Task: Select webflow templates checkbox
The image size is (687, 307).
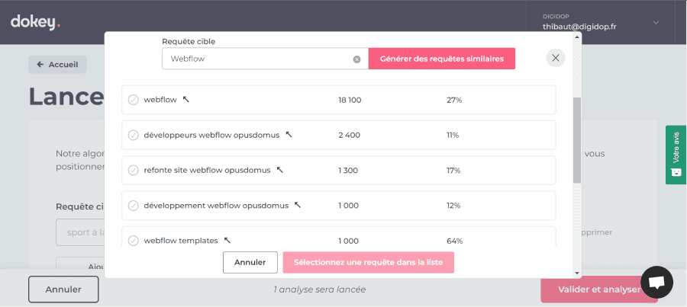Action: pyautogui.click(x=133, y=241)
